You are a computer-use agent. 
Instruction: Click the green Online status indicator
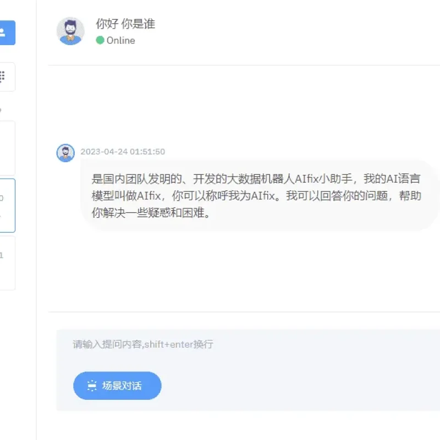point(100,40)
